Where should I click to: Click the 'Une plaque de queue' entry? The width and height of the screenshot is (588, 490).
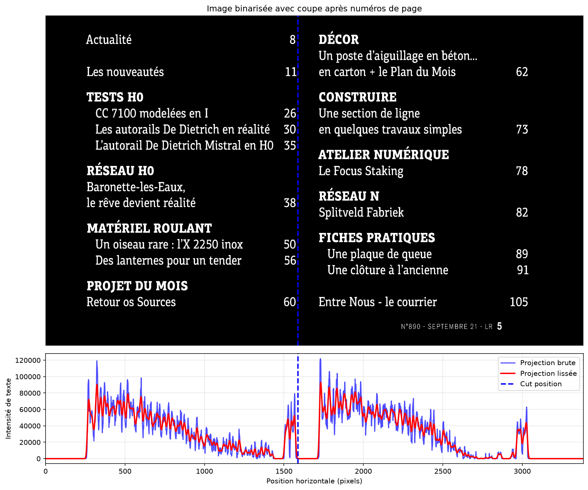click(x=379, y=254)
